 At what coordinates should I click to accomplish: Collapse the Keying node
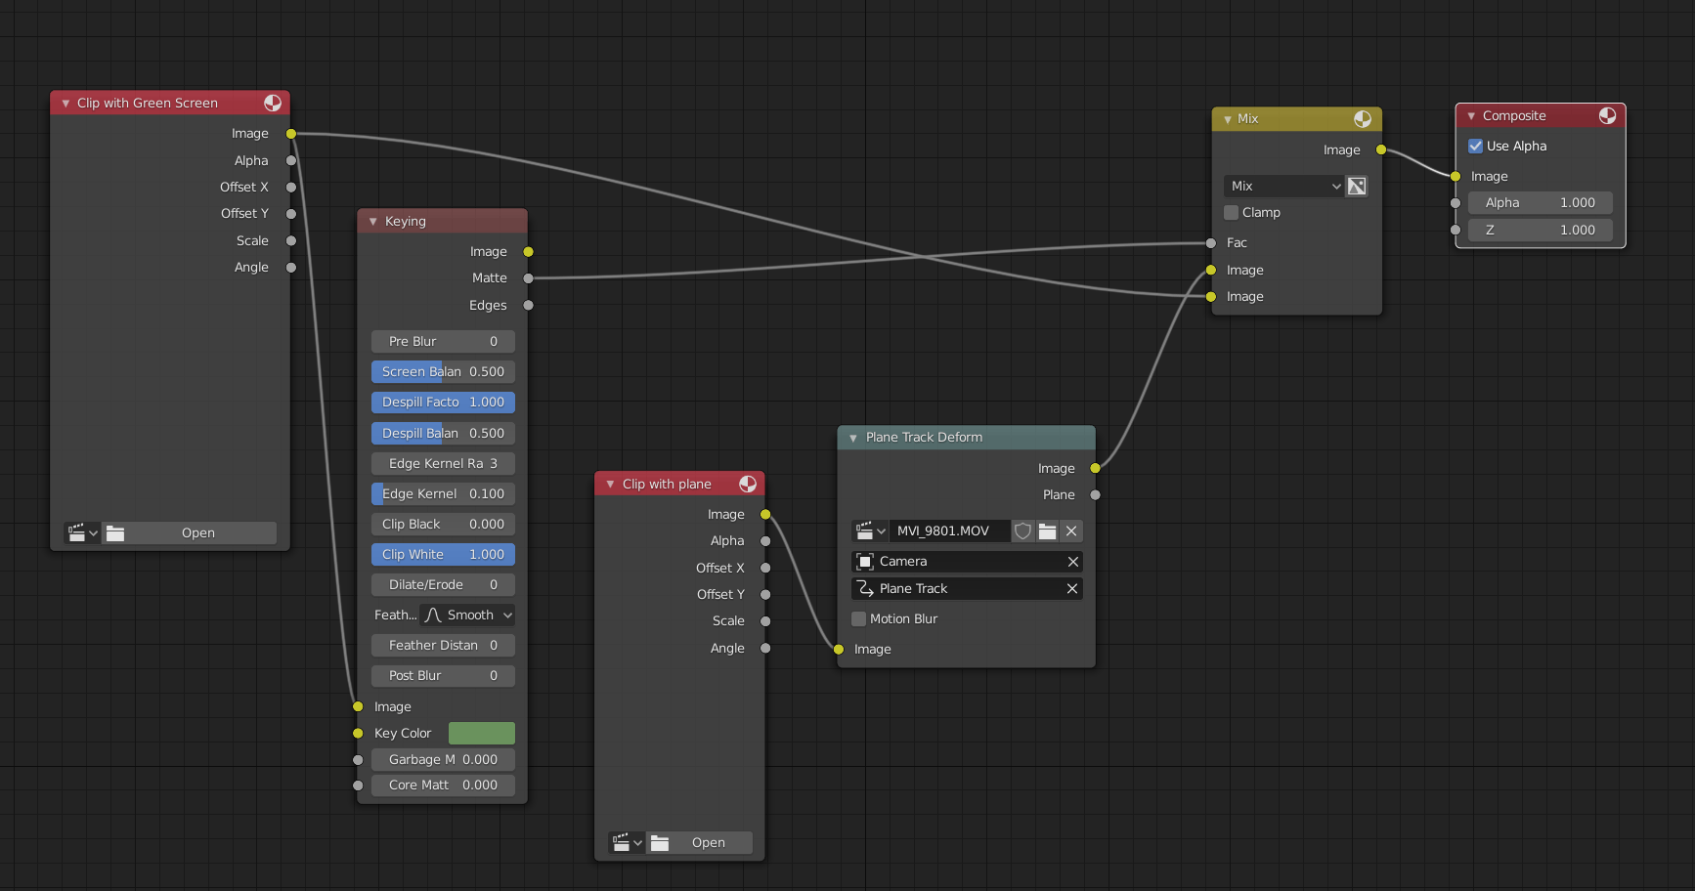(372, 222)
